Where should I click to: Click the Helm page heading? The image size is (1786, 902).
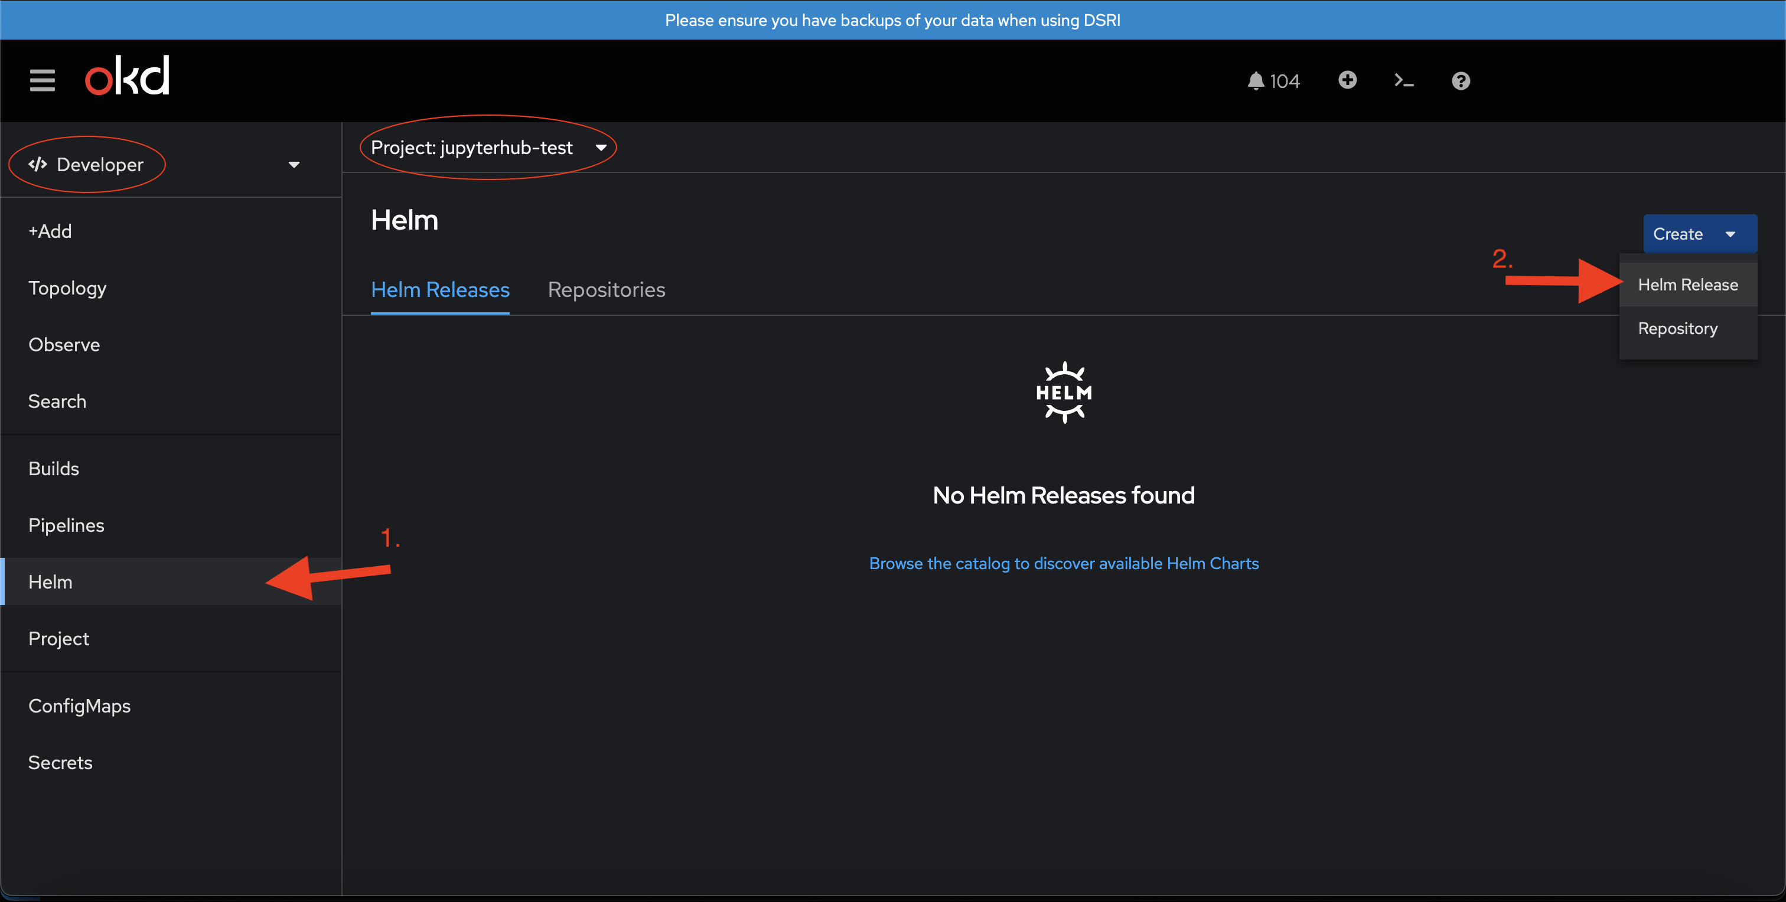(x=404, y=220)
